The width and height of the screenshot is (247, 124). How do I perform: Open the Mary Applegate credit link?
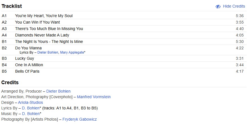click(x=72, y=52)
